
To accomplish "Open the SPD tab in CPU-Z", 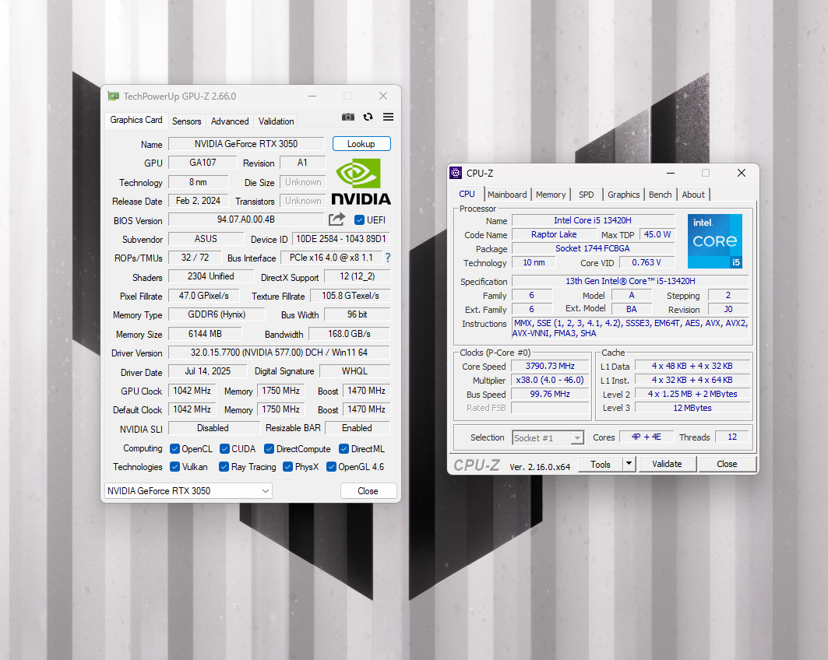I will [587, 194].
